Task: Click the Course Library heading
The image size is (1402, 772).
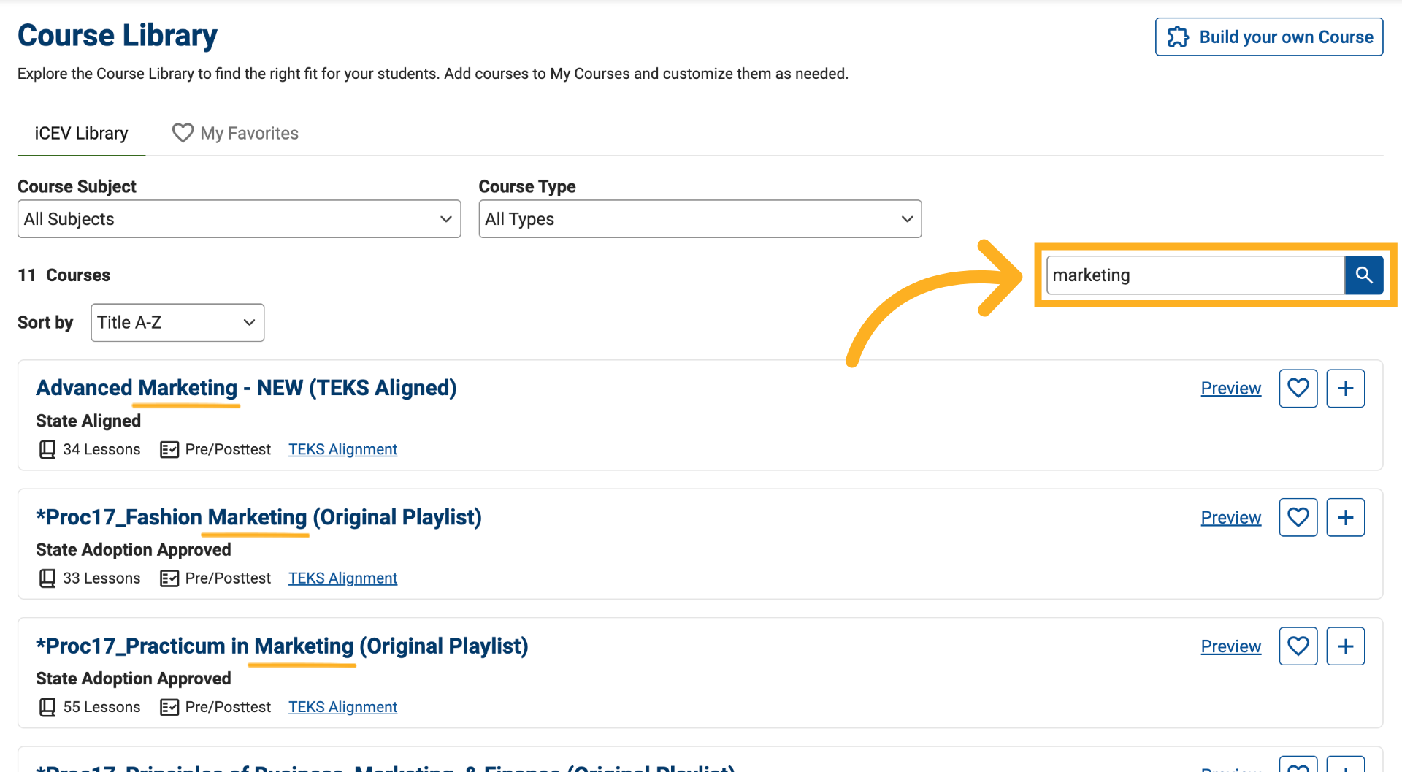Action: [x=118, y=35]
